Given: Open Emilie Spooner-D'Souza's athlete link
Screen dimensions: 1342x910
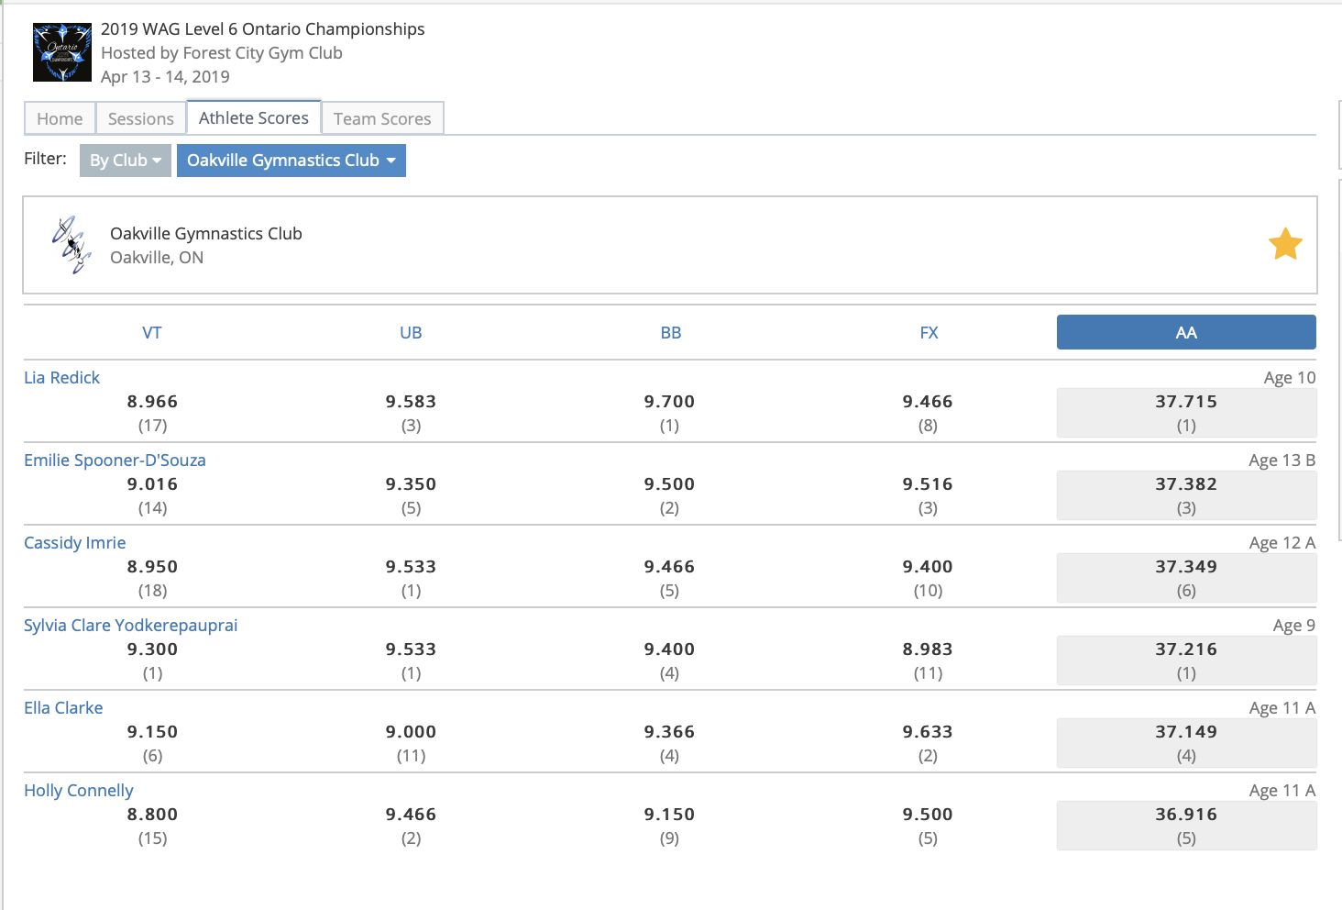Looking at the screenshot, I should click(x=115, y=461).
